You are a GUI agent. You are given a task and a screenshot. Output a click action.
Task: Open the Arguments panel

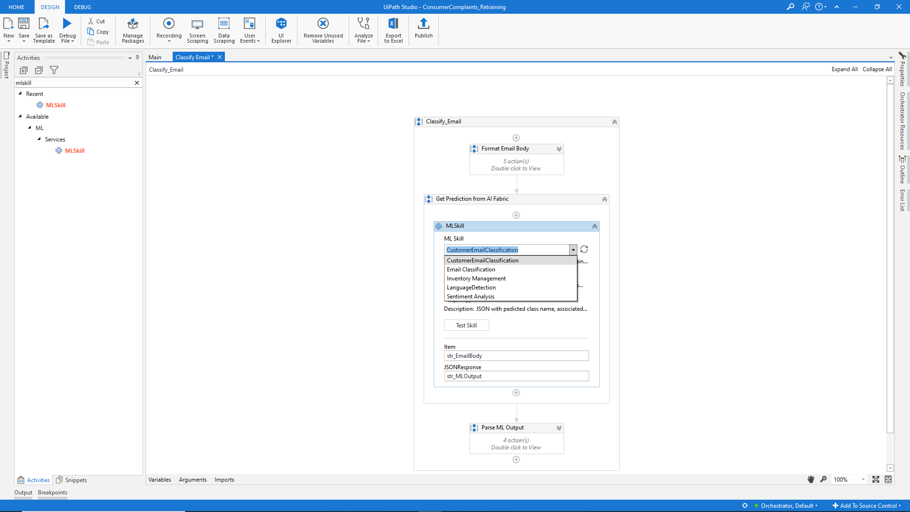pos(193,480)
